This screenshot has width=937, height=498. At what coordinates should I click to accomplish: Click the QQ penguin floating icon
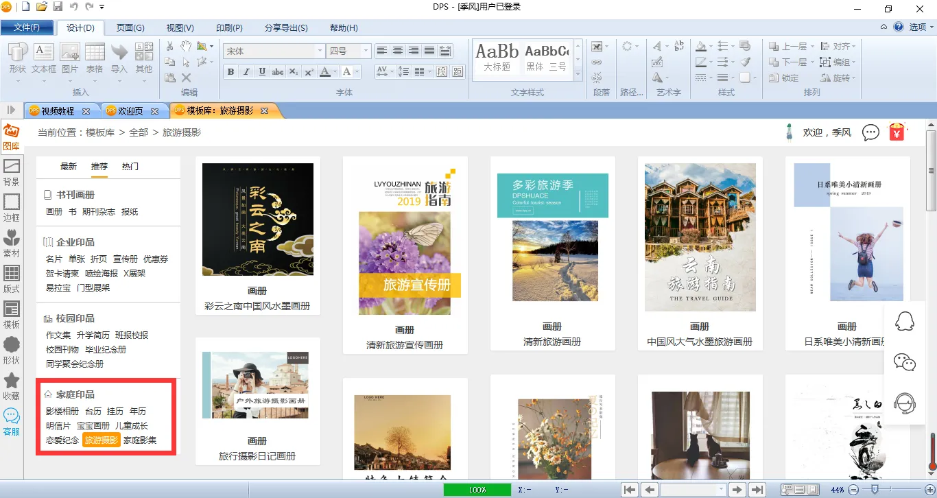(905, 320)
